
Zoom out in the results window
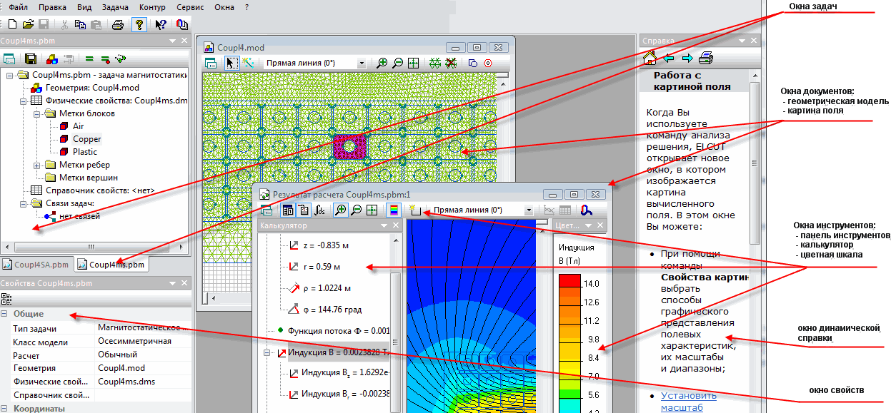point(357,210)
